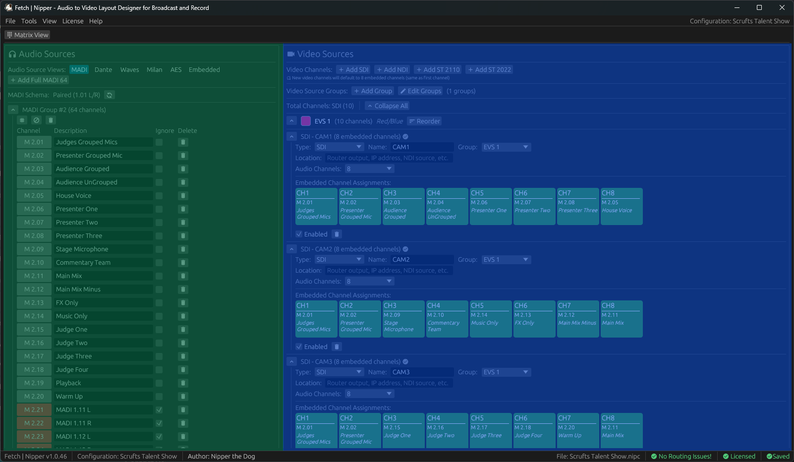The height and width of the screenshot is (462, 794).
Task: Switch to the Dante audio source view
Action: (x=103, y=69)
